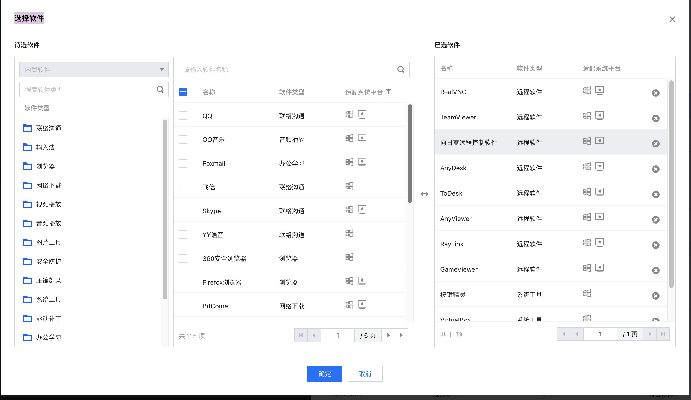Click the search icon in the software type field
Image resolution: width=691 pixels, height=400 pixels.
pyautogui.click(x=160, y=90)
